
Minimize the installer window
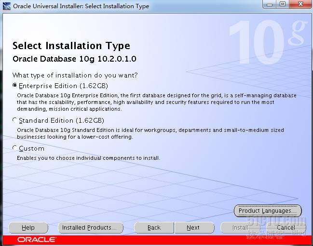[x=270, y=4]
